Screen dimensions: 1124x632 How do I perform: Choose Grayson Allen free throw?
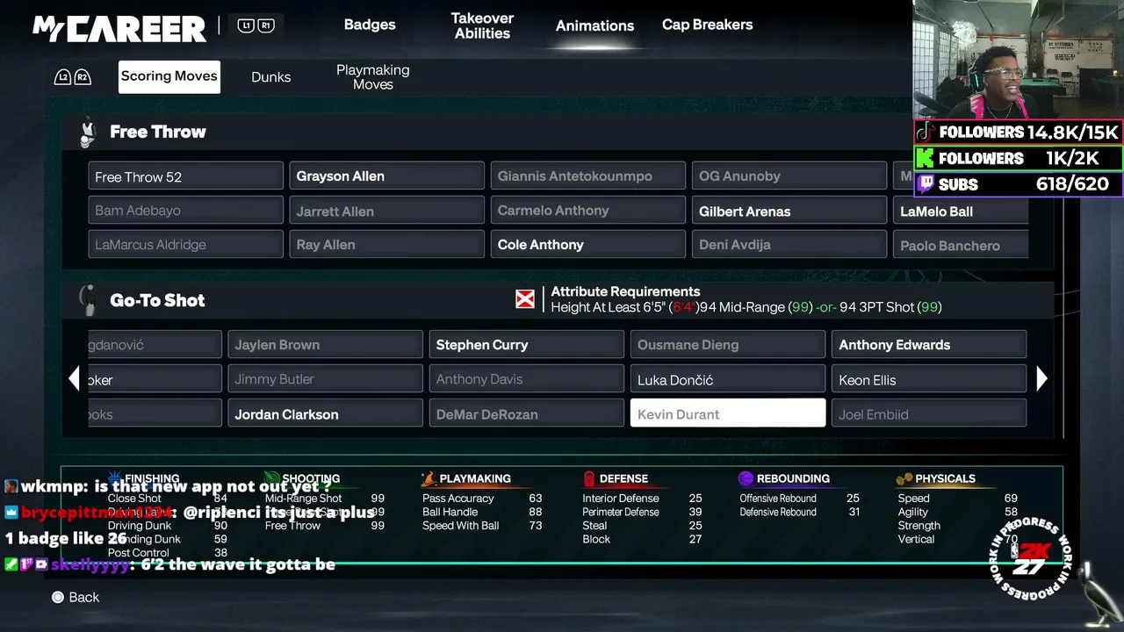386,176
